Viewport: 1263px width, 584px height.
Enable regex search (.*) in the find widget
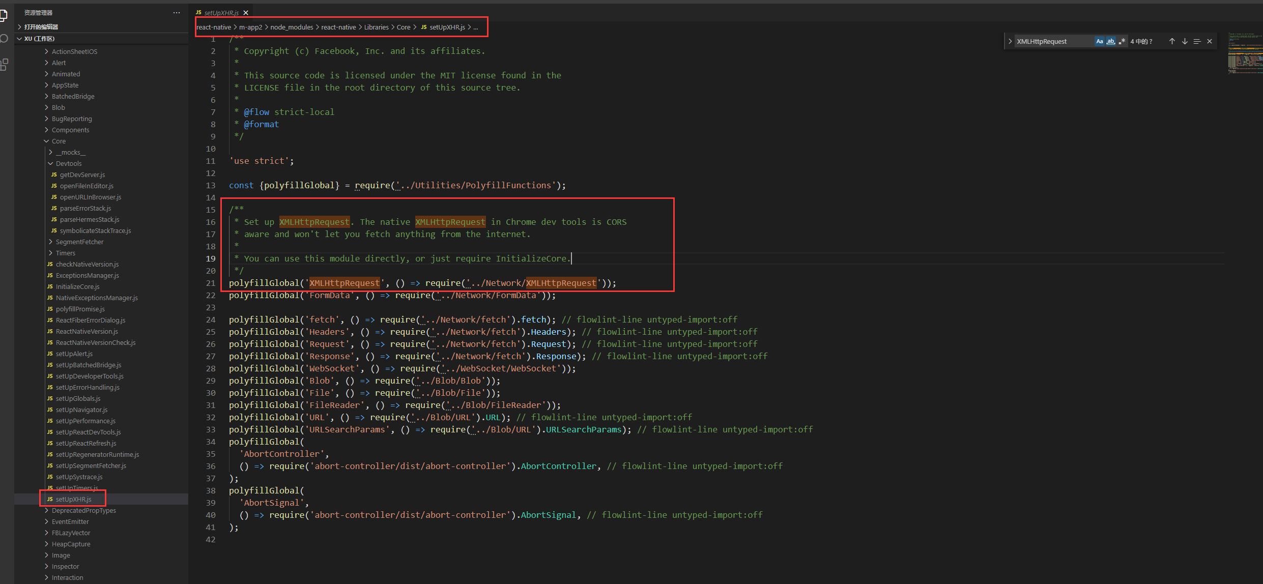1123,41
